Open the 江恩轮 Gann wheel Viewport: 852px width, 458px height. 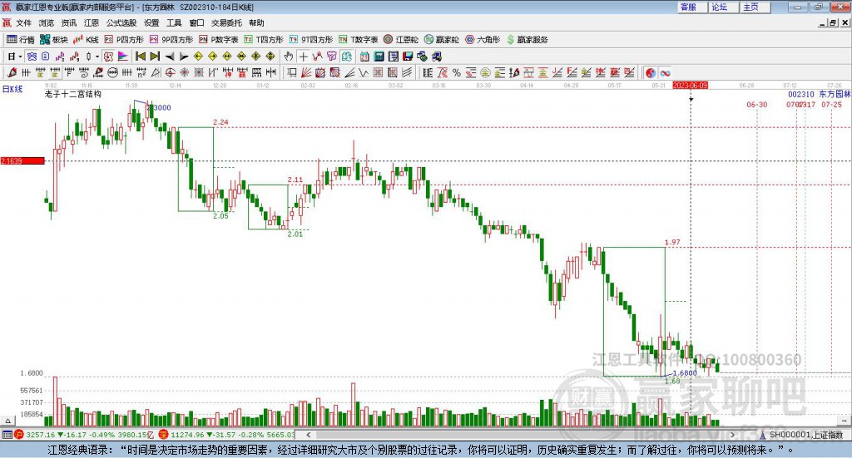(401, 40)
